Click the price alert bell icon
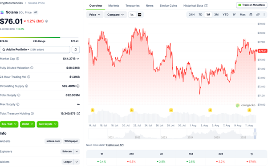Viewport: 268px width, 167px height. point(76,49)
